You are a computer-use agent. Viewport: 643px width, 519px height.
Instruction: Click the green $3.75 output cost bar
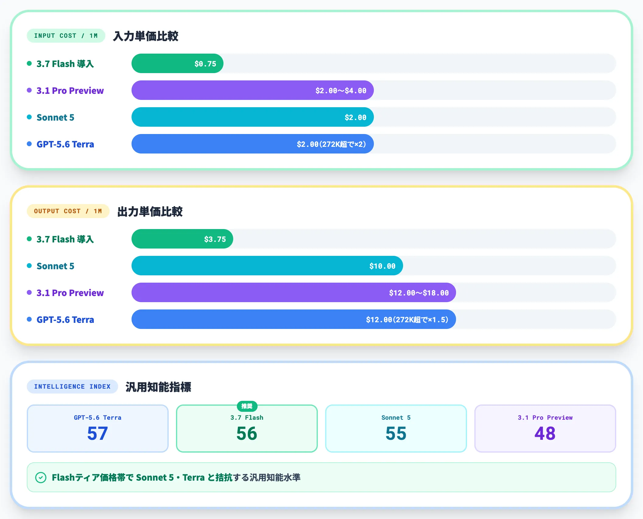tap(182, 239)
